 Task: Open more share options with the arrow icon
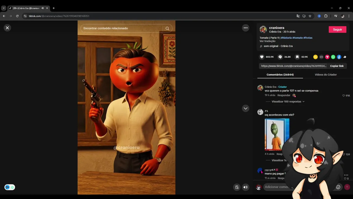point(345,57)
